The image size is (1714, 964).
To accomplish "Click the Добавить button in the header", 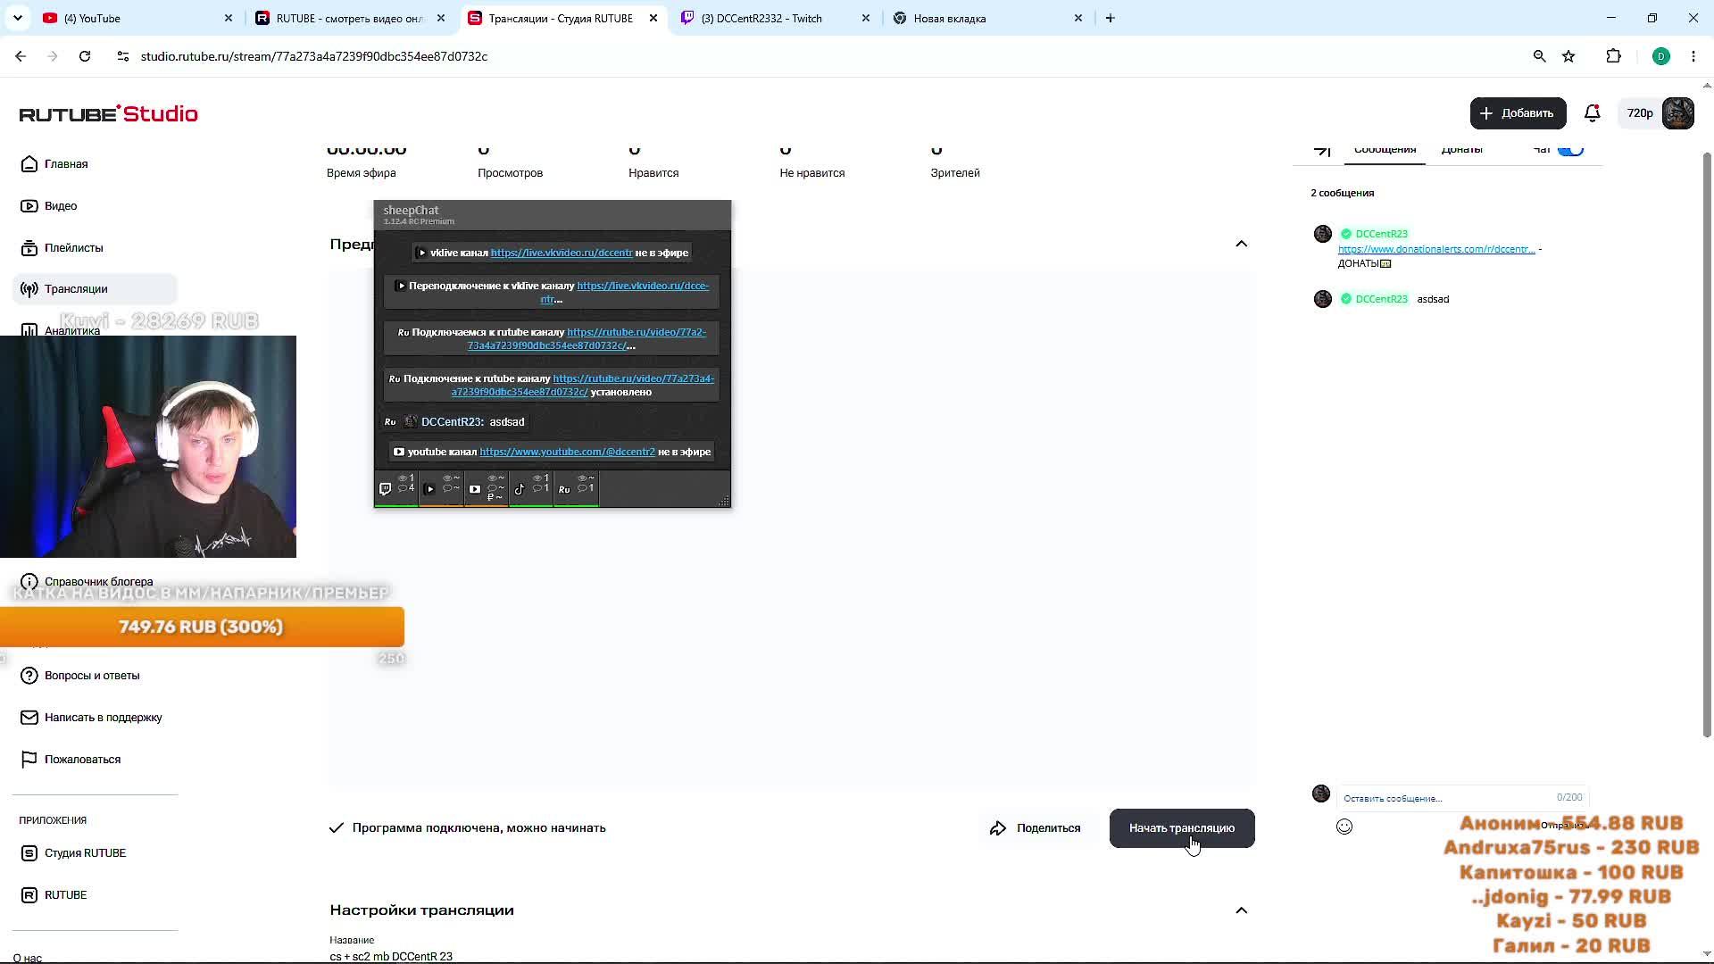I will (1518, 113).
